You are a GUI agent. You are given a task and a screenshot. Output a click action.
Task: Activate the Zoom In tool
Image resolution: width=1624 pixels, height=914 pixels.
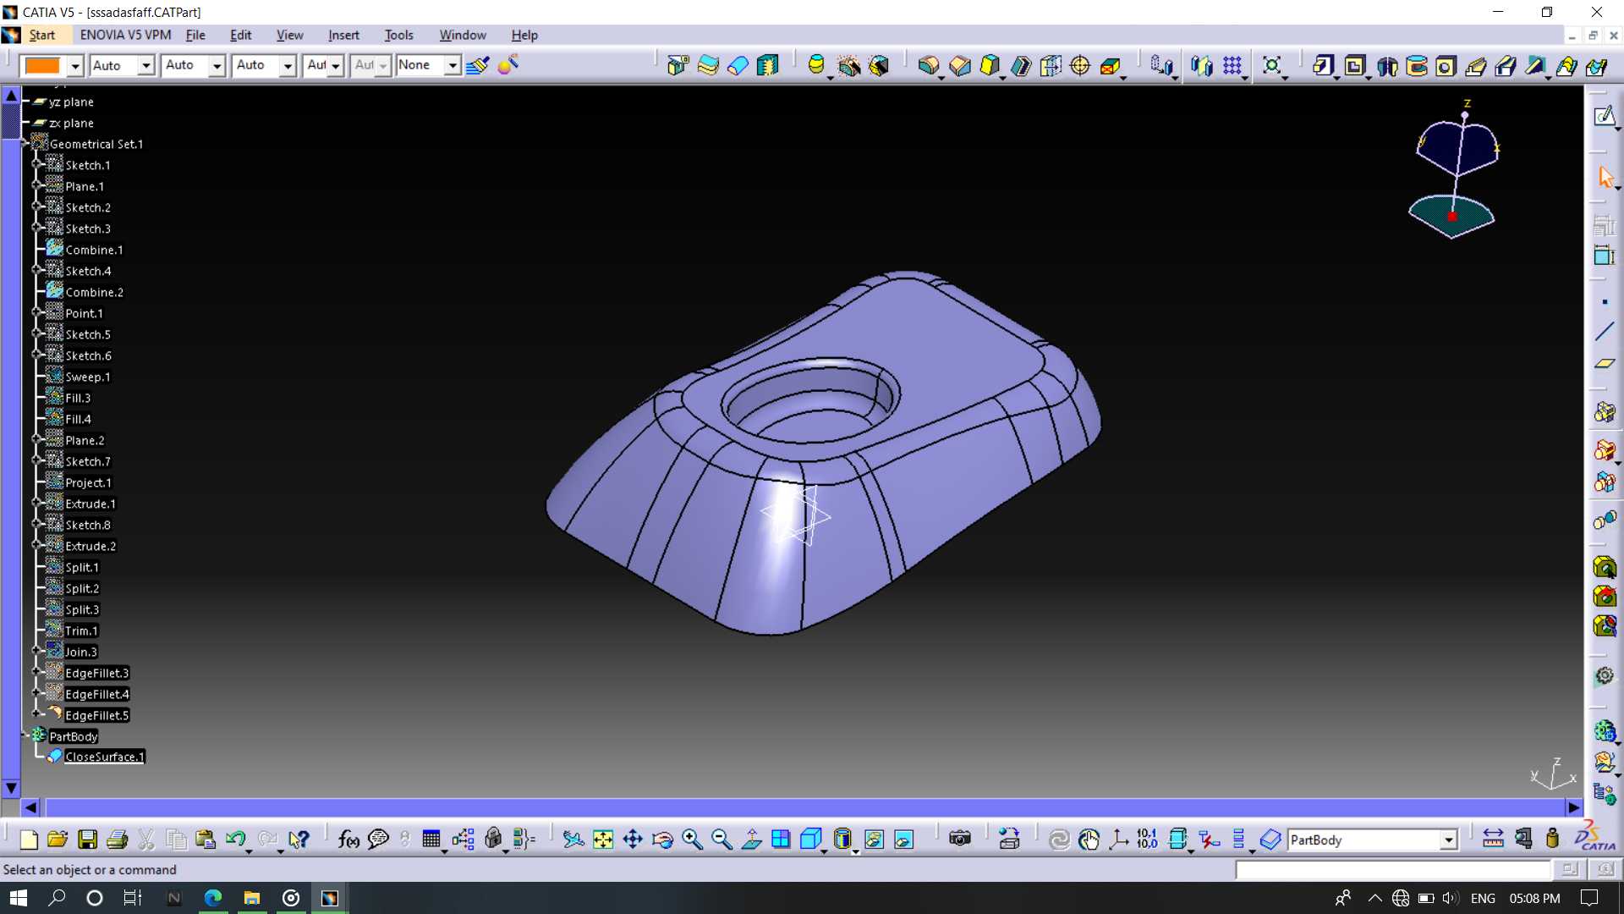tap(692, 840)
